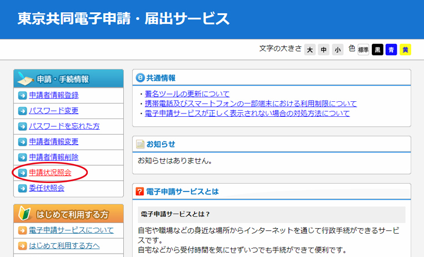This screenshot has width=424, height=257.
Task: Click the 共通情報 section heading
Action: (161, 78)
